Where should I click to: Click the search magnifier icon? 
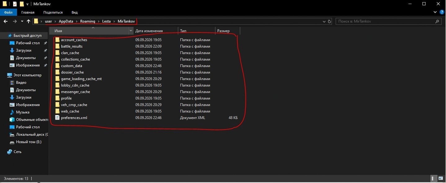pos(437,21)
